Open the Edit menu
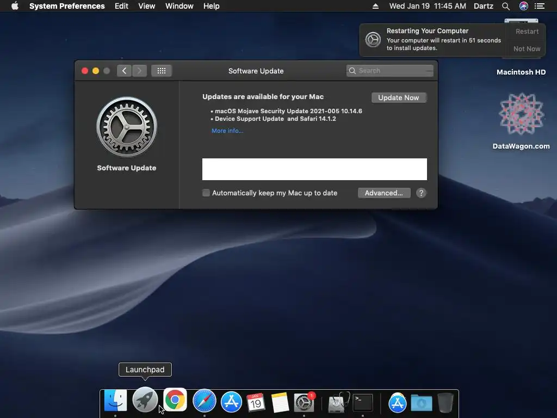557x418 pixels. (121, 6)
